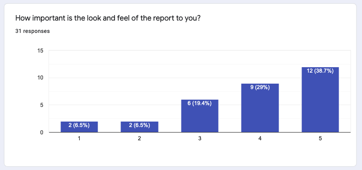Image resolution: width=362 pixels, height=170 pixels.
Task: Click the question title about look and feel
Action: 108,18
